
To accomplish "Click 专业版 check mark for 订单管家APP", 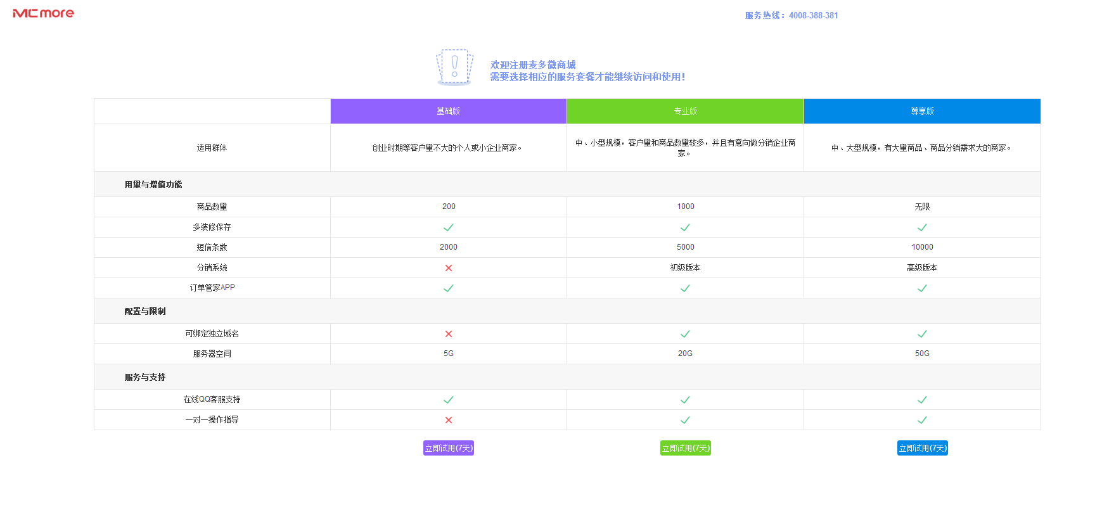I will click(x=685, y=288).
